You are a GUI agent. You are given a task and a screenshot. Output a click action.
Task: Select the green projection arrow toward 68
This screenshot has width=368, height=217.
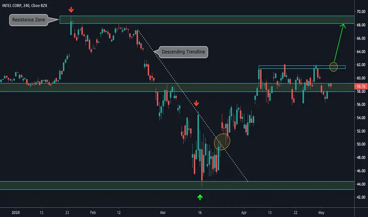340,43
